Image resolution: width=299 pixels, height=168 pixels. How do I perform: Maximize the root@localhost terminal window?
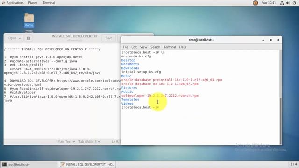point(271,40)
